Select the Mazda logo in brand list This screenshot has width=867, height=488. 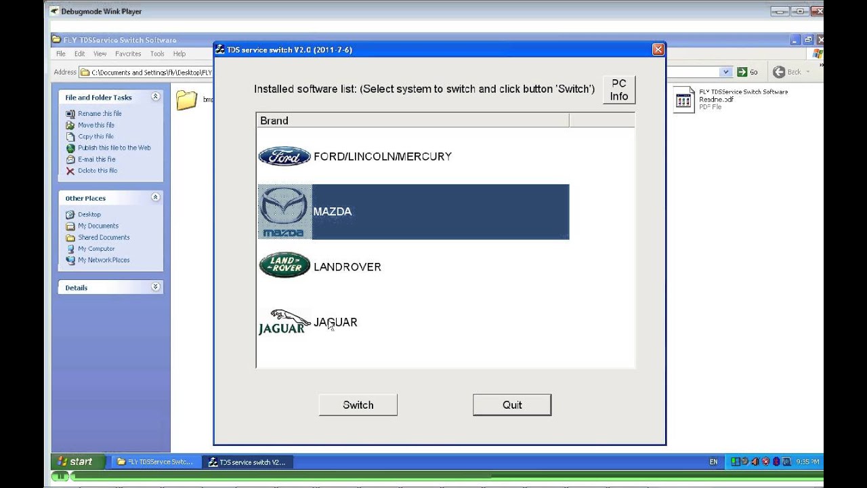[x=284, y=211]
